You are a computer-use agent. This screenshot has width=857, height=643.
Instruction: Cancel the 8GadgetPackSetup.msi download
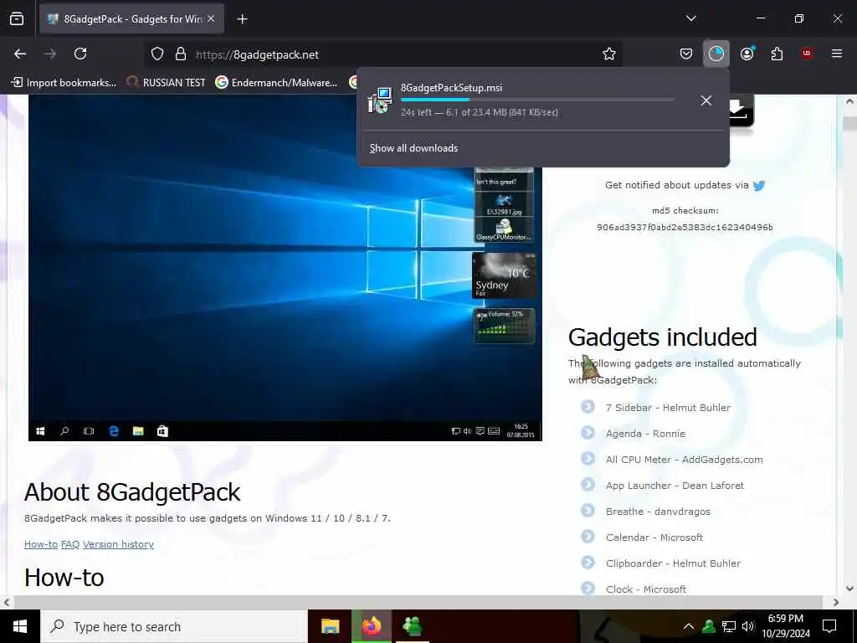point(706,100)
